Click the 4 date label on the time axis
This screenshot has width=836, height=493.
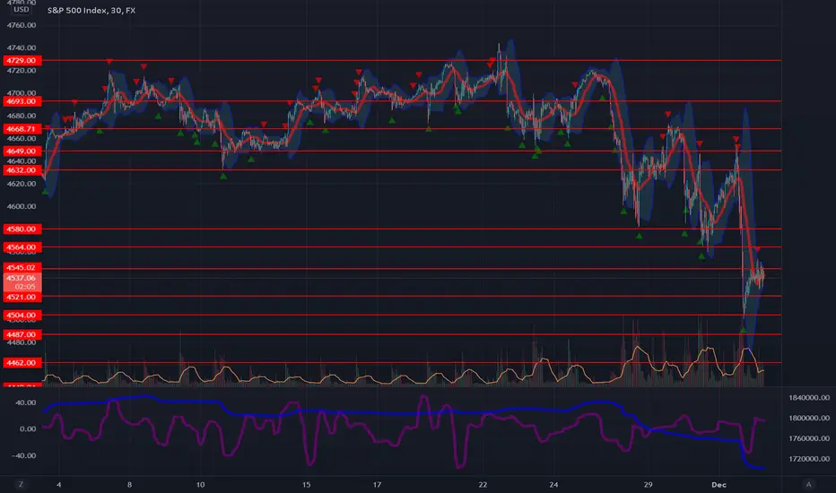58,484
